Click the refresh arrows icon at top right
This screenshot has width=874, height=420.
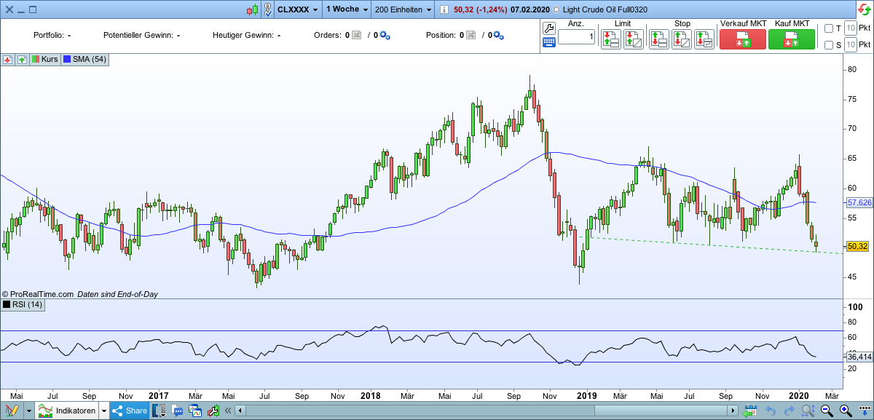coord(865,9)
